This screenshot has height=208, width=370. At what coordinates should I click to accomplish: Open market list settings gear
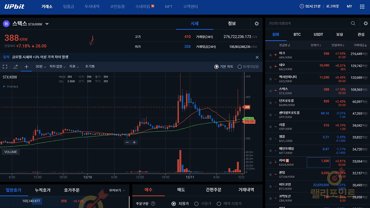[x=365, y=23]
